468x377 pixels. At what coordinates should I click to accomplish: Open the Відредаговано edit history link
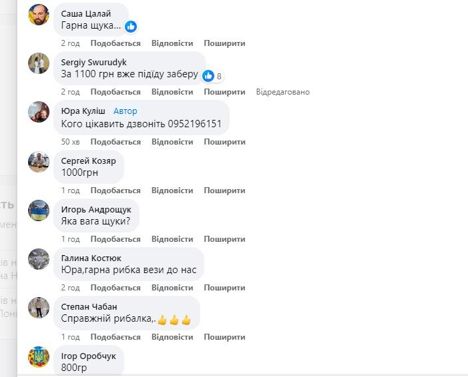pos(283,92)
